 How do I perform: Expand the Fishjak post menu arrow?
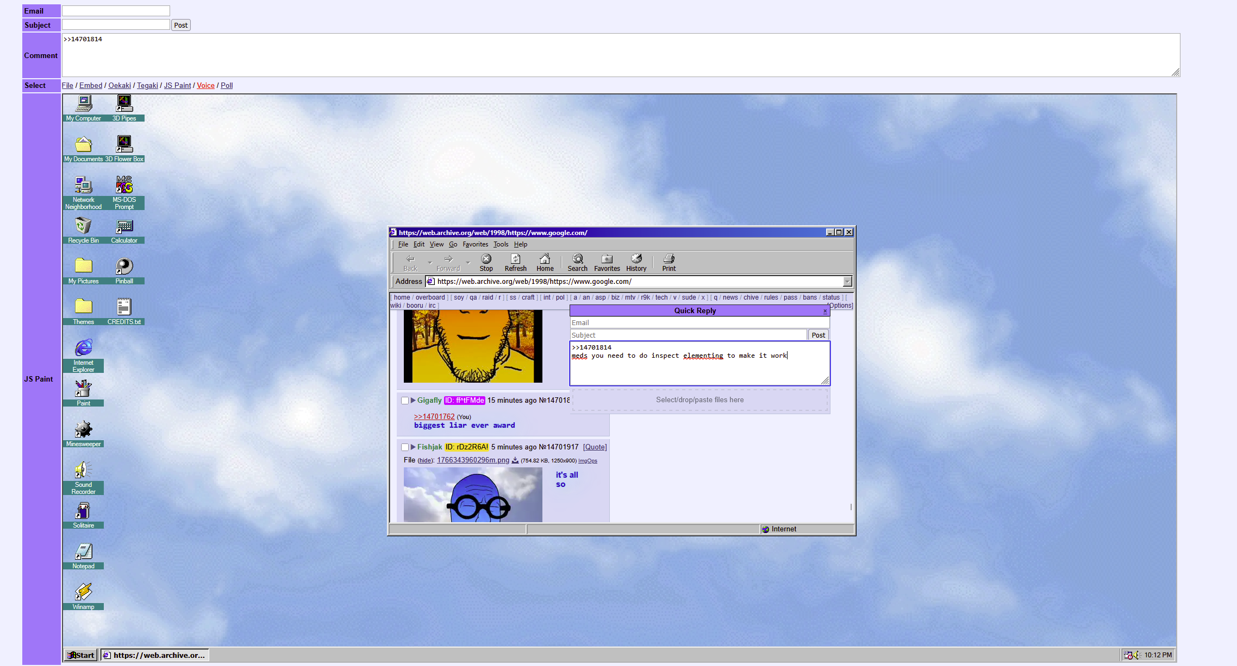tap(413, 447)
